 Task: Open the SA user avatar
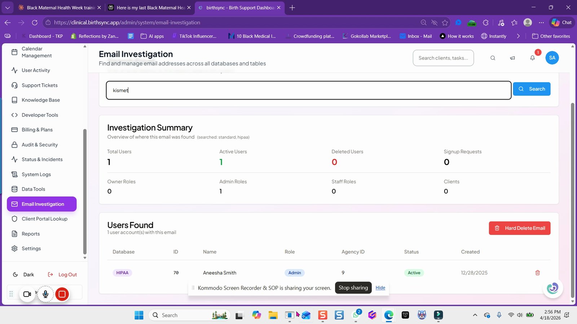(552, 58)
